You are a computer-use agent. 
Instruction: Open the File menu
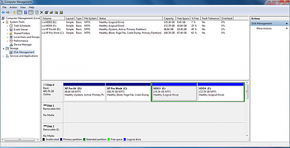click(4, 7)
